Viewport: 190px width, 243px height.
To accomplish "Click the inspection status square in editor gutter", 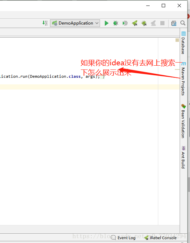I will coord(177,40).
